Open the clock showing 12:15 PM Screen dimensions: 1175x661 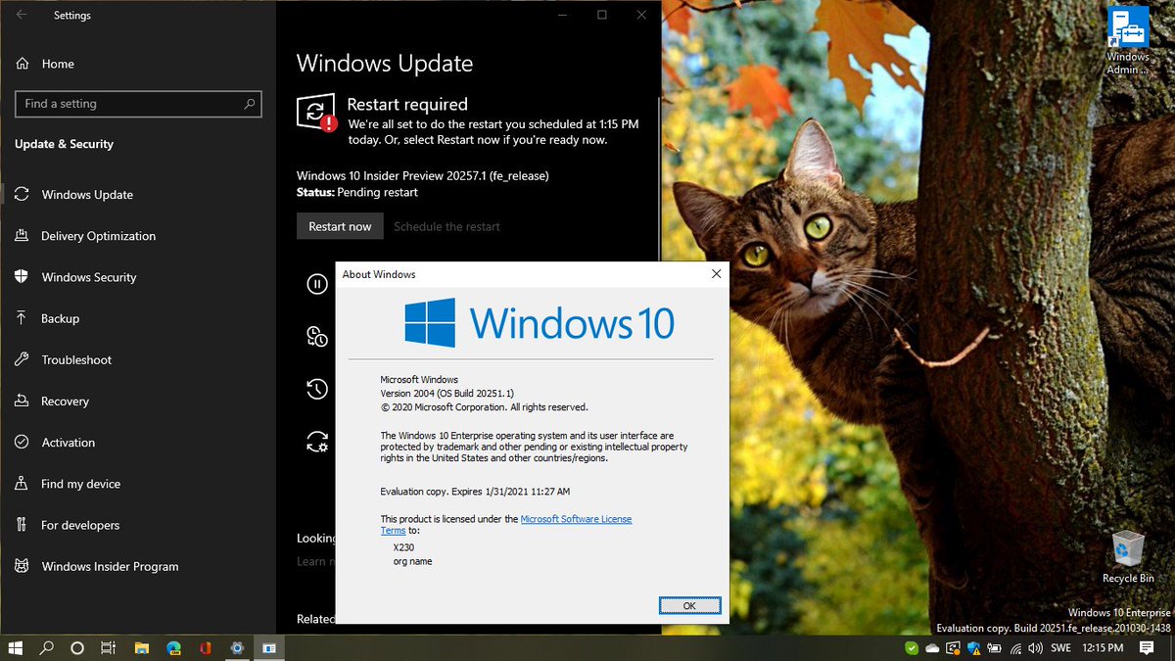point(1103,648)
